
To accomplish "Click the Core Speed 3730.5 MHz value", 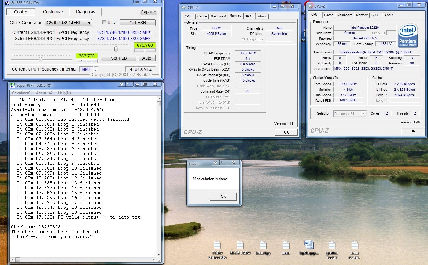I will [x=348, y=84].
